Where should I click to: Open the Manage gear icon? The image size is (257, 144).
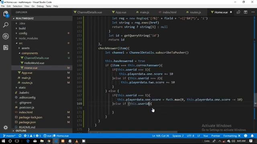6,127
